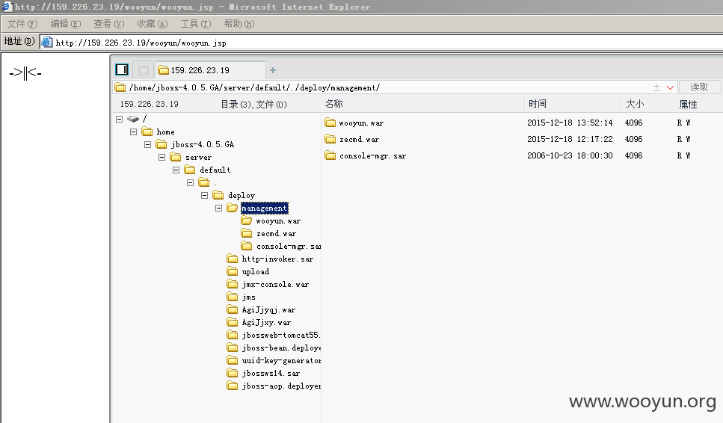Sort by 属性 column header

click(688, 104)
